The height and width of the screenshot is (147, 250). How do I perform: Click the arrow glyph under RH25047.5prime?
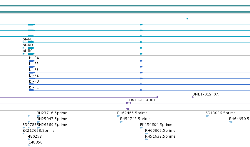pyautogui.click(x=38, y=122)
